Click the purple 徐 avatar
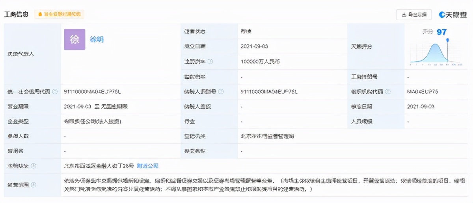This screenshot has height=203, width=473. coord(74,39)
